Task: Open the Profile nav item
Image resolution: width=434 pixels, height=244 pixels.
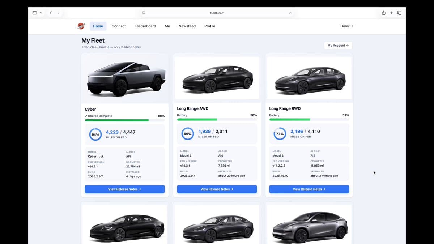Action: (x=209, y=26)
